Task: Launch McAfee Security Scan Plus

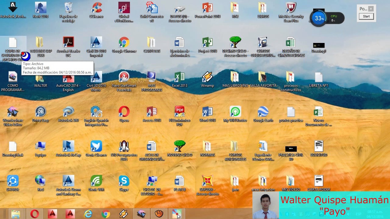Action: pos(291,12)
